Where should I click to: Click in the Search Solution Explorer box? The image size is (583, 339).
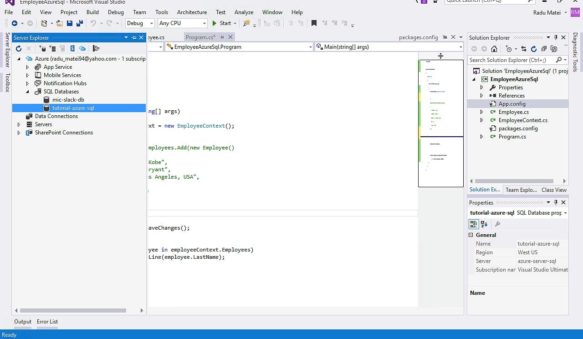pyautogui.click(x=510, y=60)
